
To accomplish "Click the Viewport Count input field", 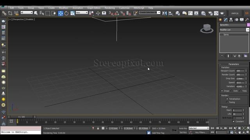I will tap(240, 71).
